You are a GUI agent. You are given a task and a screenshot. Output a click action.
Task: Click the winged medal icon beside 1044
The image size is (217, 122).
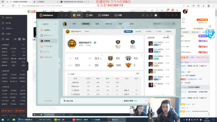coord(110,65)
